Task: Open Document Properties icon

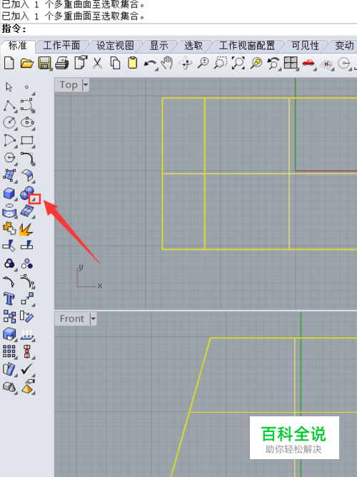Action: [81, 63]
